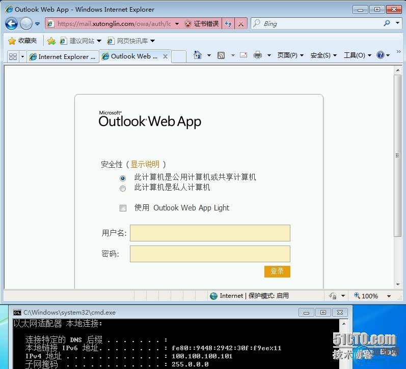Click the Internet zone globe in status bar
This screenshot has width=406, height=369.
[213, 296]
